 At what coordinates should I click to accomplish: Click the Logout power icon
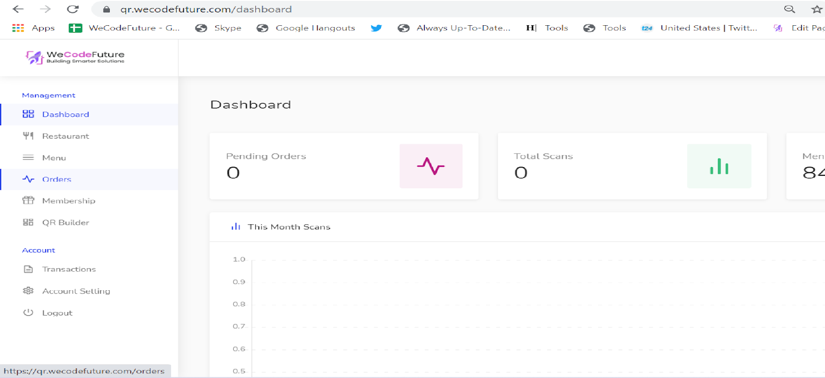(28, 313)
